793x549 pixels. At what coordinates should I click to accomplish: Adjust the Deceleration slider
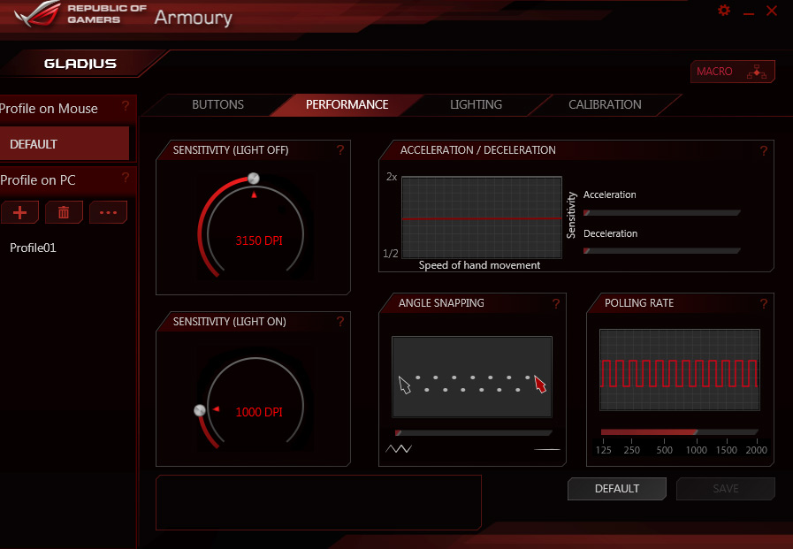(662, 251)
